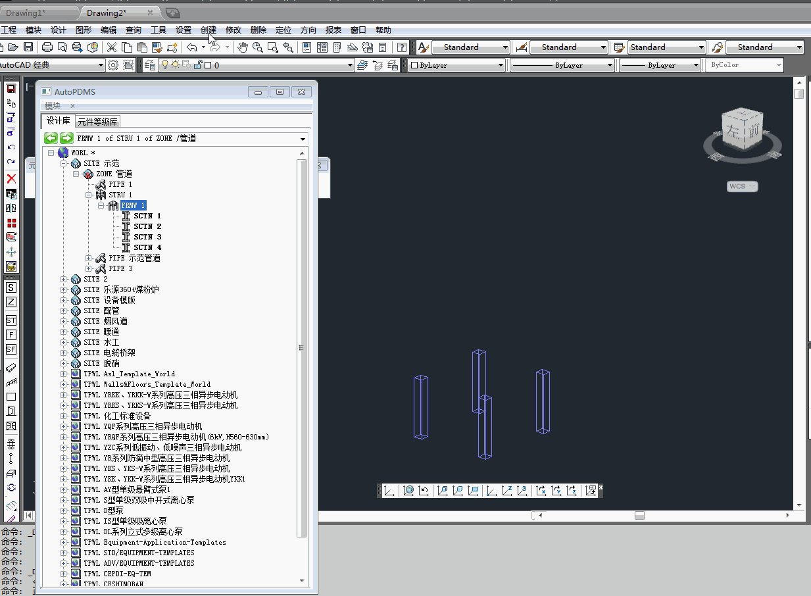
Task: Click the Zoom Previous icon
Action: tap(288, 47)
